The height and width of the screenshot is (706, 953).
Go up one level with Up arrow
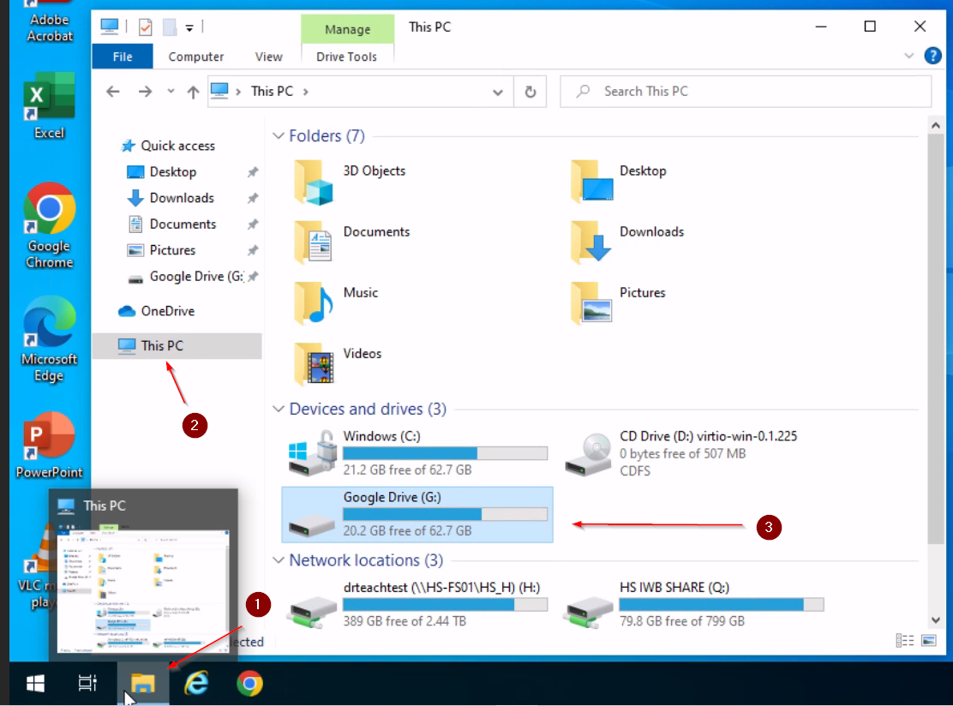(x=193, y=92)
